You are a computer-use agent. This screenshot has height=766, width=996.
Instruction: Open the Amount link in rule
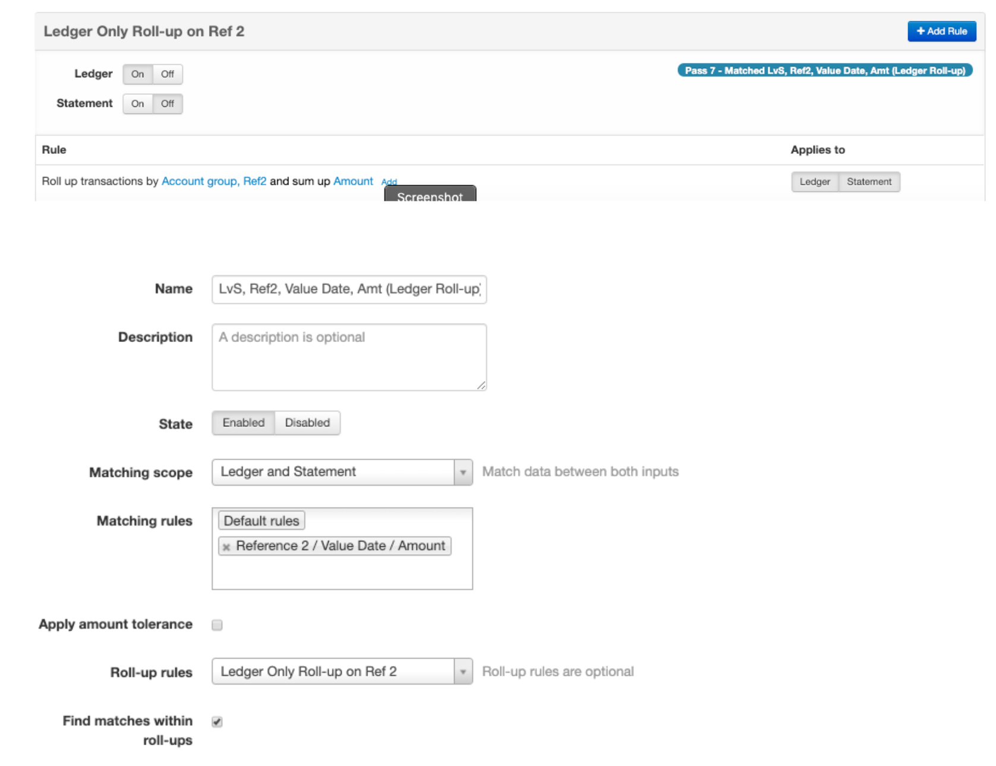(353, 181)
